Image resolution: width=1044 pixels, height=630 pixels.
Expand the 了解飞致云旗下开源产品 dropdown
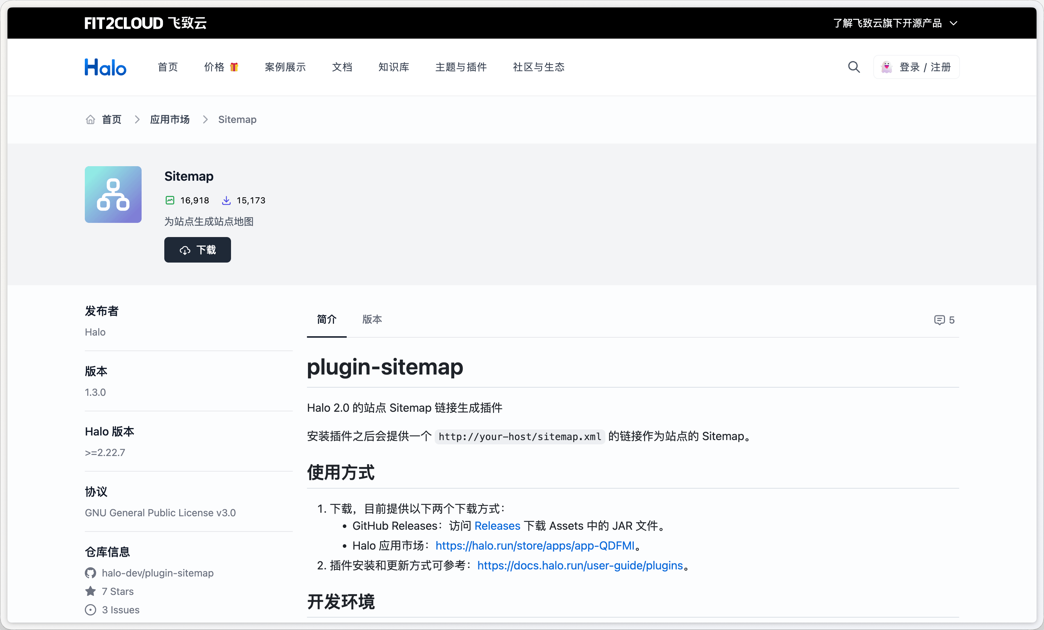click(x=895, y=23)
